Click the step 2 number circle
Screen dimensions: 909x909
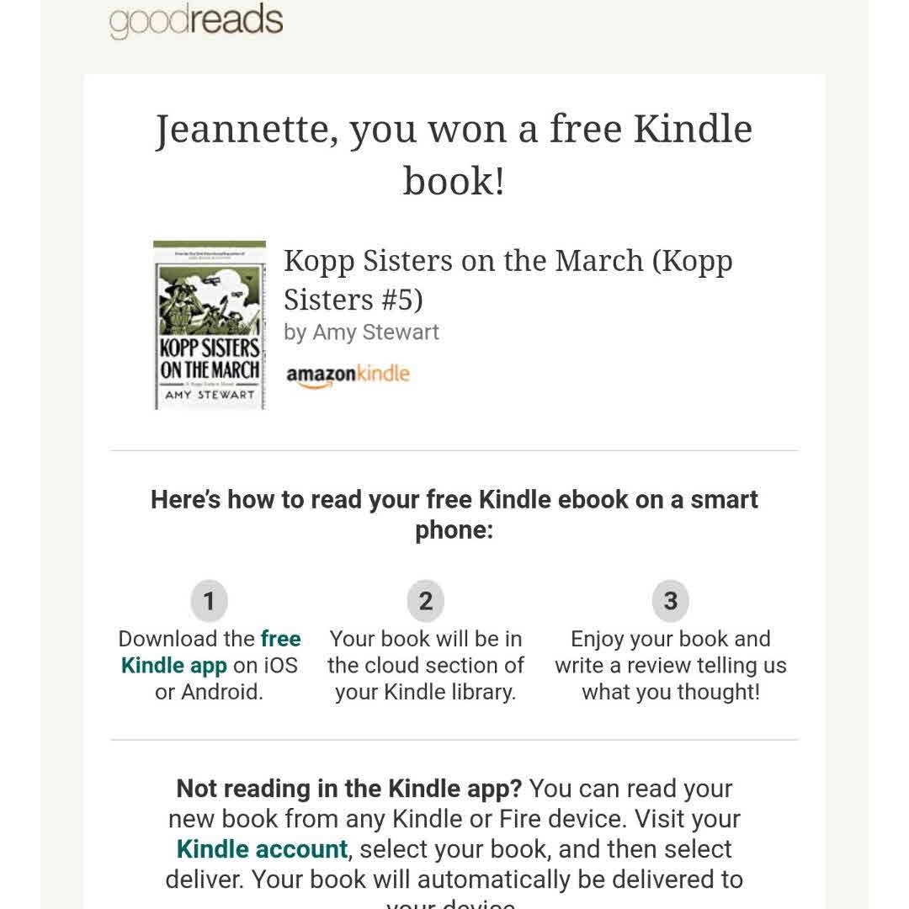tap(425, 601)
